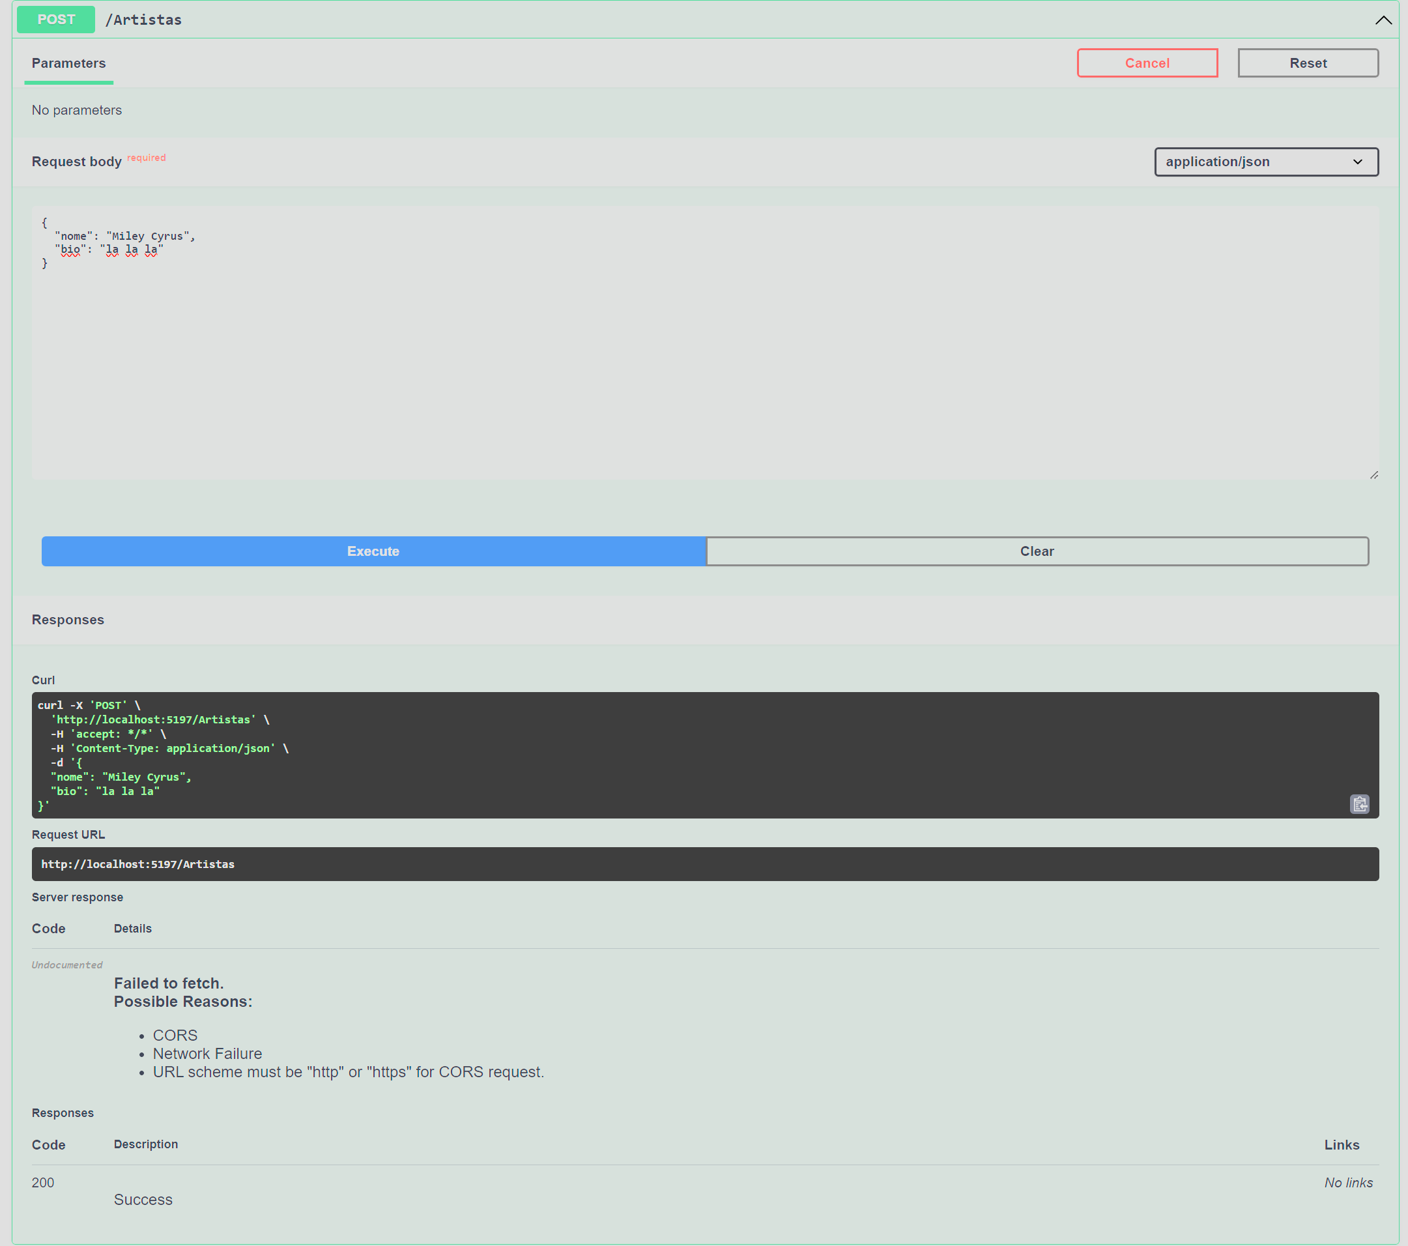The width and height of the screenshot is (1408, 1246).
Task: Click the "Request body" heading
Action: point(76,161)
